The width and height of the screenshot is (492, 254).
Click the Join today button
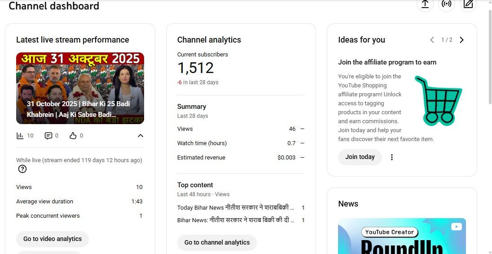360,157
